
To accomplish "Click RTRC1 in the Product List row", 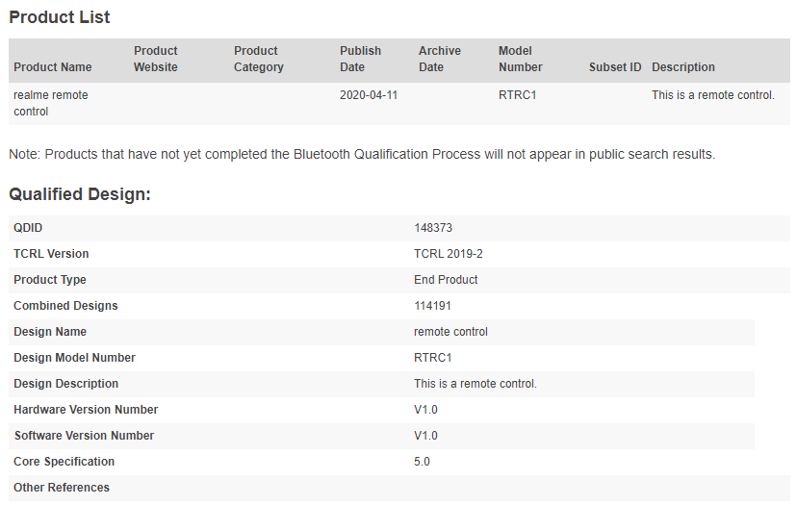I will tap(517, 95).
